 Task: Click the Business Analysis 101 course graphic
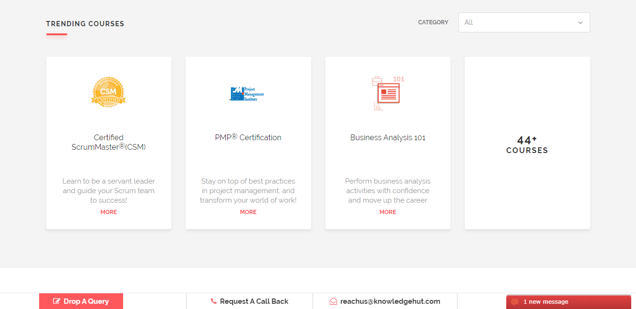387,92
